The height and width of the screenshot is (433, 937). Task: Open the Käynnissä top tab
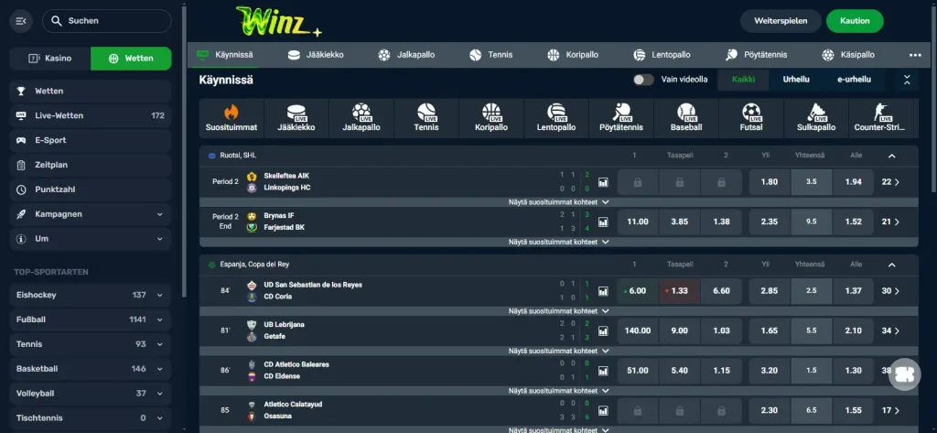(x=225, y=55)
